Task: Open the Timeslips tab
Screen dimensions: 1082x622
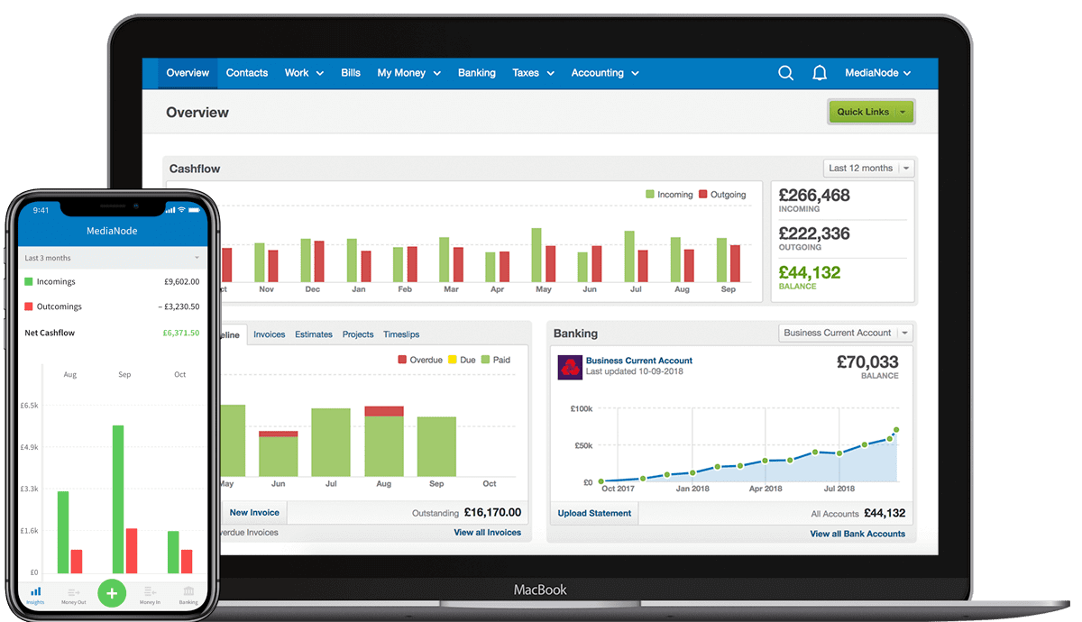Action: [401, 334]
